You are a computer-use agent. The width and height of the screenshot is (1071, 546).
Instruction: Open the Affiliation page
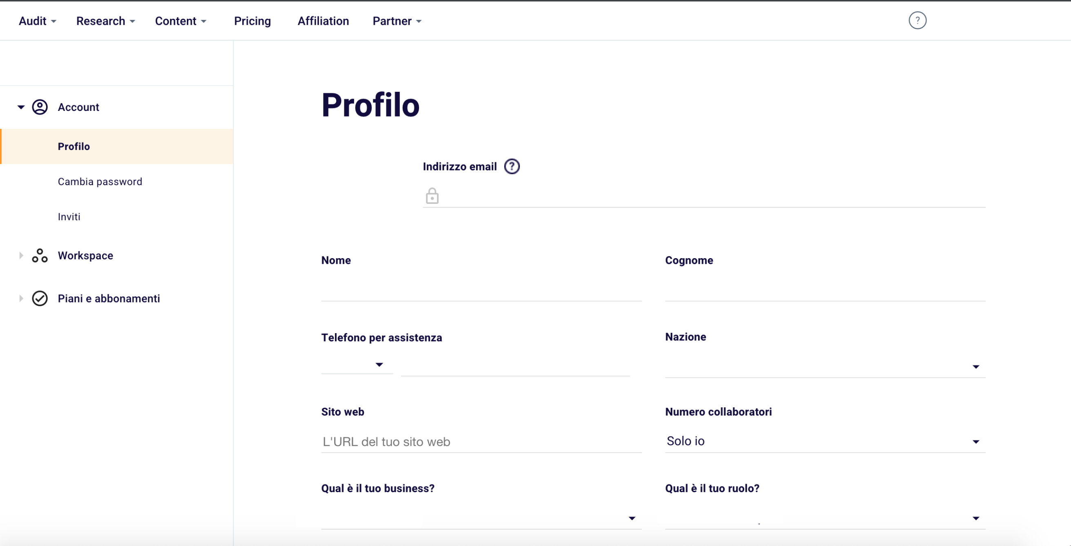tap(323, 21)
